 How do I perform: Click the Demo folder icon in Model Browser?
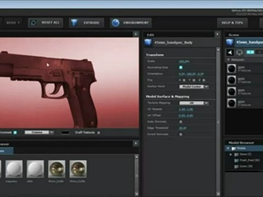(x=237, y=154)
